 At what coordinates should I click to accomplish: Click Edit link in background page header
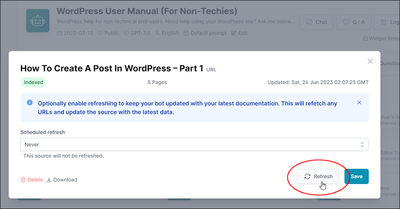pos(239,33)
